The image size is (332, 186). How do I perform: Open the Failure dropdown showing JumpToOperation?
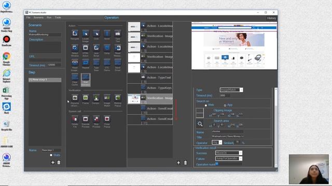229,159
